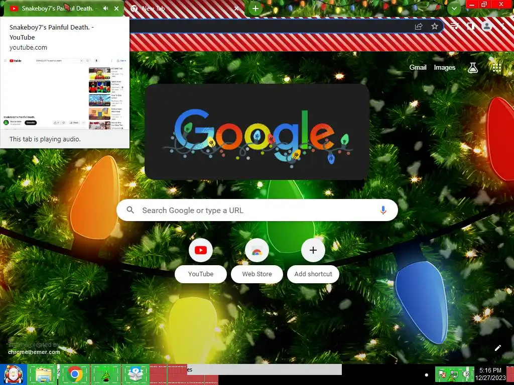This screenshot has height=385, width=514.
Task: Open File Explorer from the taskbar
Action: click(44, 374)
